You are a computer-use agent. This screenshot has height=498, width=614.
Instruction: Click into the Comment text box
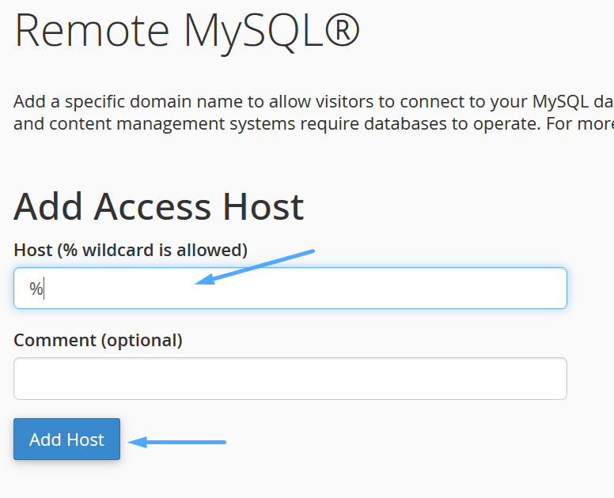[x=290, y=379]
